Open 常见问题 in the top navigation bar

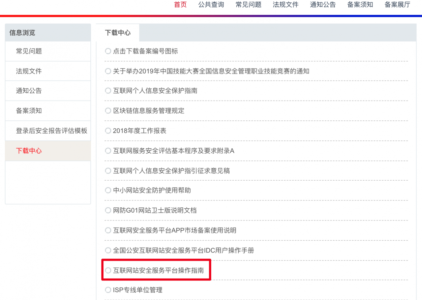tap(248, 5)
